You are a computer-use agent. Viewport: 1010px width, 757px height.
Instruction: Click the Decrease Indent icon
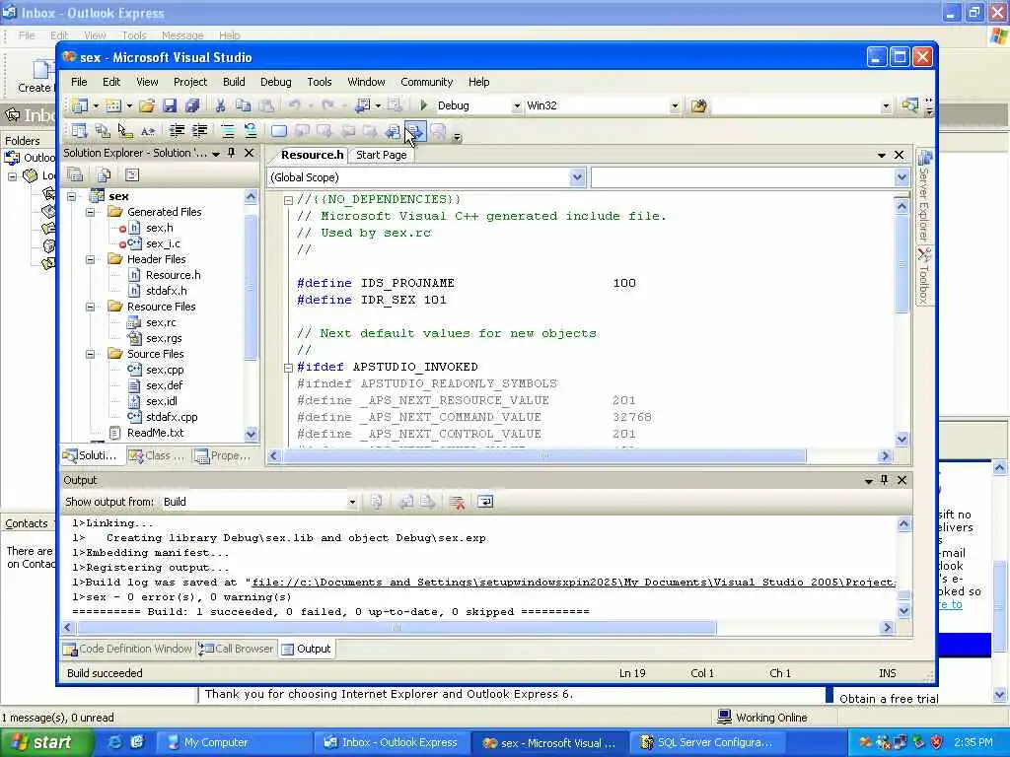(x=177, y=131)
